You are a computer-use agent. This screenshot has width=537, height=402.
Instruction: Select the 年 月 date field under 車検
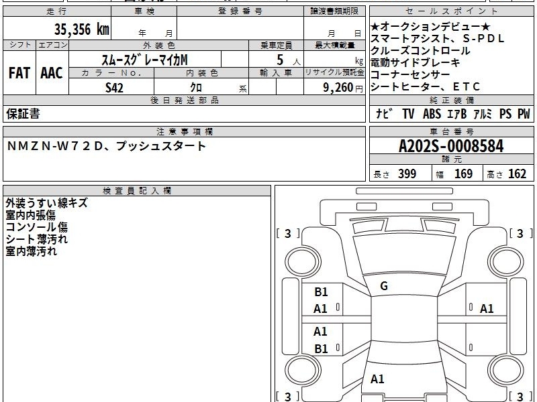click(x=156, y=33)
